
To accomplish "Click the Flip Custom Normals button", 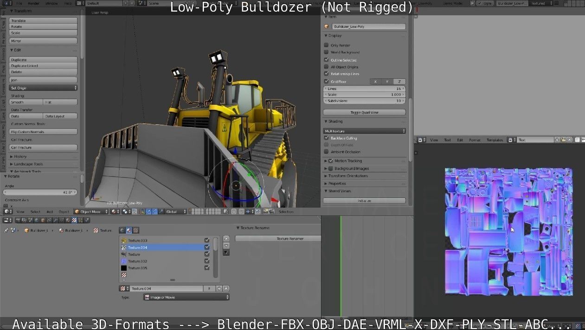I will pyautogui.click(x=44, y=132).
